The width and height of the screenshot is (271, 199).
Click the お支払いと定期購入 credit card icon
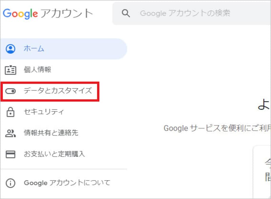11,154
